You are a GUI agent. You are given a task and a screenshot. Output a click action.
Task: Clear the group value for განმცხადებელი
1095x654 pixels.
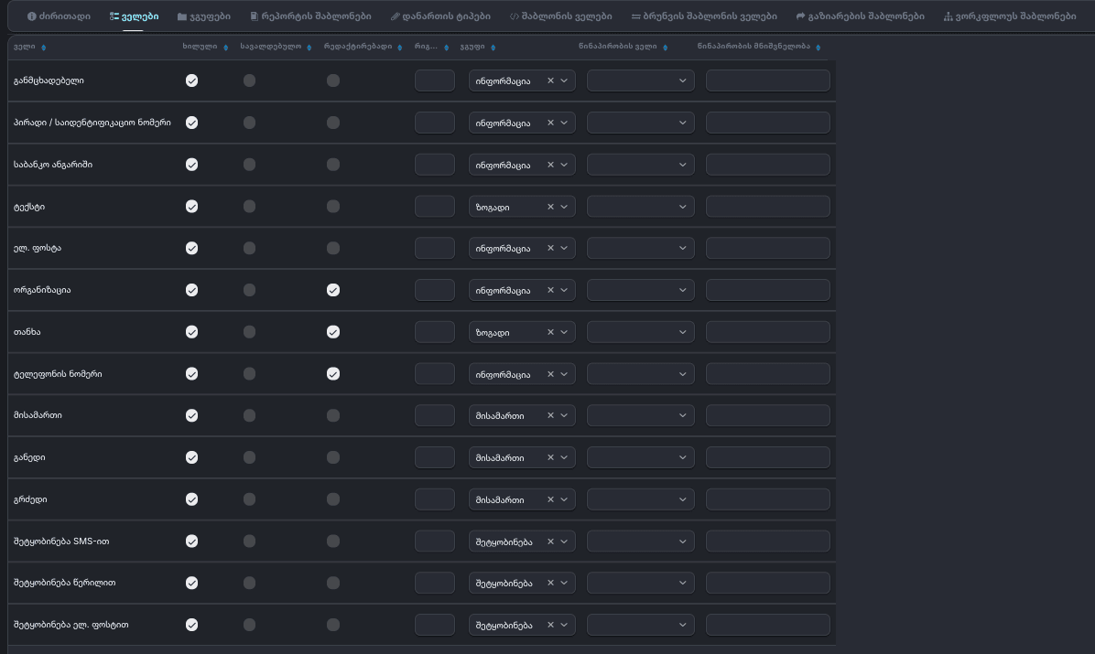pyautogui.click(x=550, y=81)
